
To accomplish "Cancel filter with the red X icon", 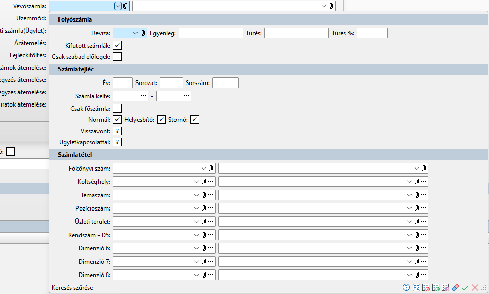I will (475, 287).
